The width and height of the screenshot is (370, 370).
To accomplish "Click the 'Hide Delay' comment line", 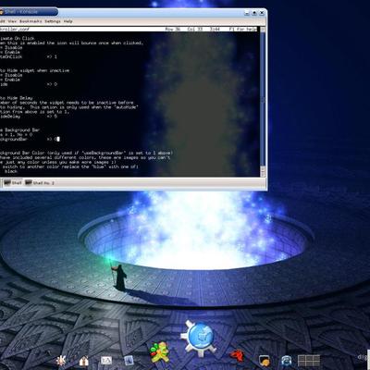I will pyautogui.click(x=16, y=98).
